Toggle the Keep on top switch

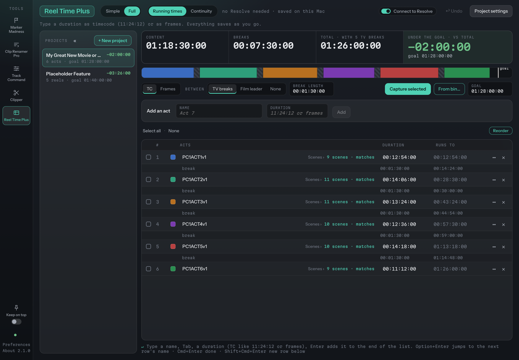[x=16, y=321]
